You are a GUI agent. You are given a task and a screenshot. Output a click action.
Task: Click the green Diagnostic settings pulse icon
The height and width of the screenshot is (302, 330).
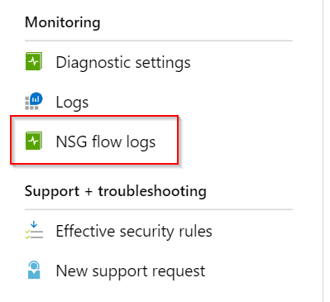point(34,61)
